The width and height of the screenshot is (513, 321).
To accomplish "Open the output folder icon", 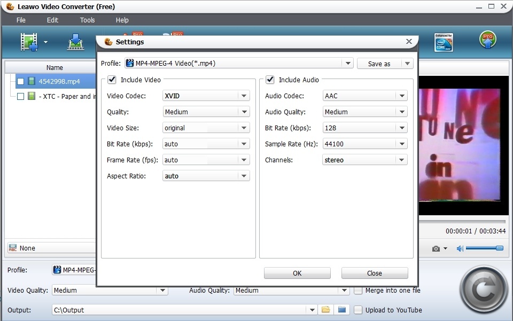I will click(325, 310).
